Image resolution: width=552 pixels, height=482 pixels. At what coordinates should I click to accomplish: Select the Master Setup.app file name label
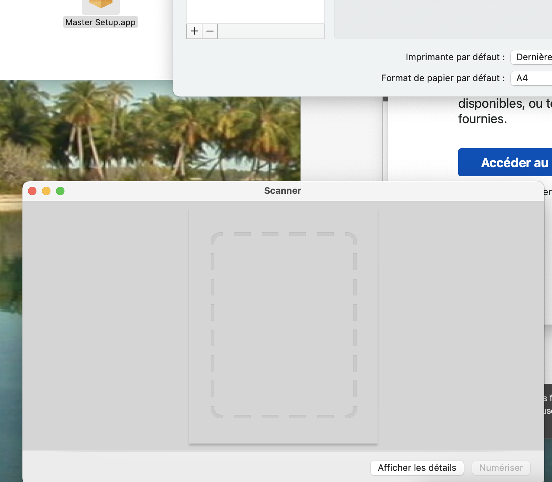[101, 22]
